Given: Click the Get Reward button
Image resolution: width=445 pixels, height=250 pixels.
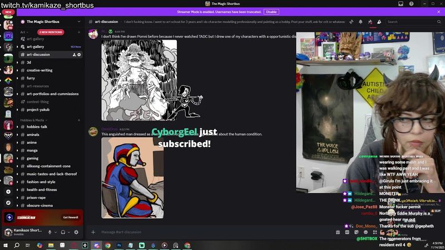Looking at the screenshot, I should pyautogui.click(x=70, y=217).
